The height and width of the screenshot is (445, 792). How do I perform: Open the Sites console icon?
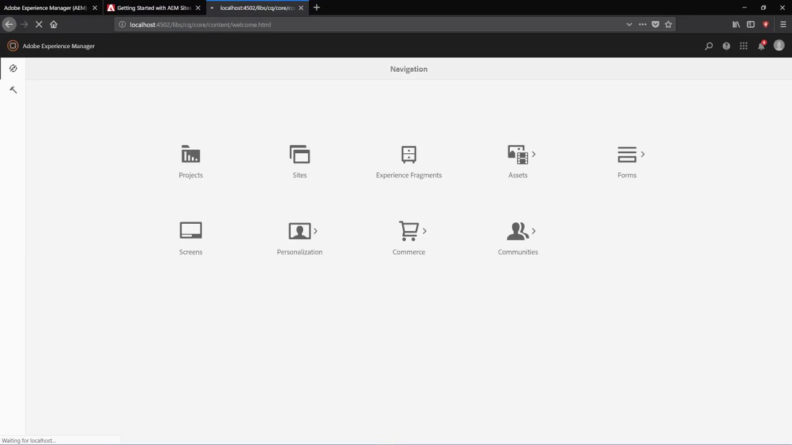(x=299, y=154)
